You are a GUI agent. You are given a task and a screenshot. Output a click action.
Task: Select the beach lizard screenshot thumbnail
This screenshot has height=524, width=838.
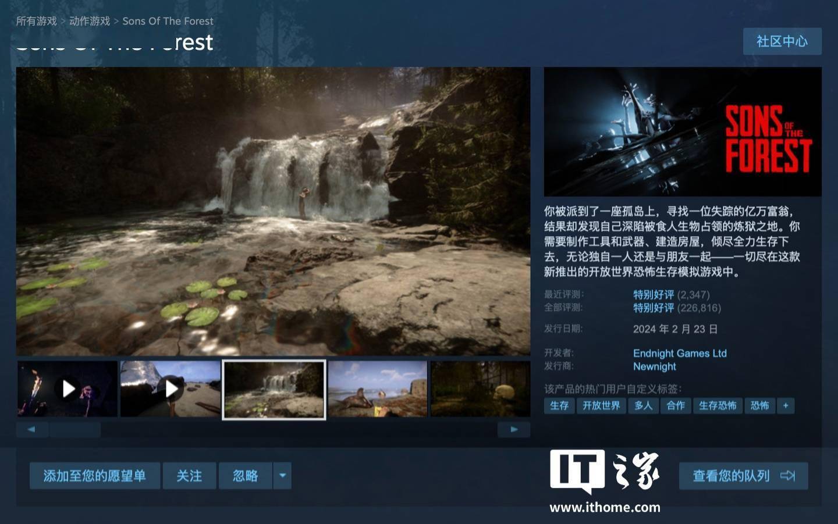[x=378, y=388]
